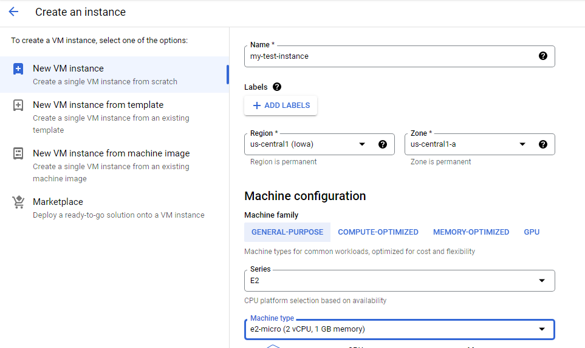This screenshot has height=348, width=585.
Task: Choose New VM instance from template
Action: (114, 117)
